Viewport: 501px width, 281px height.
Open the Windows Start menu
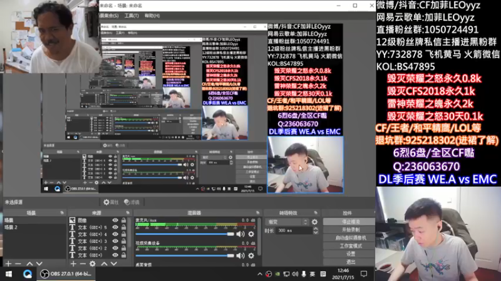pos(9,274)
